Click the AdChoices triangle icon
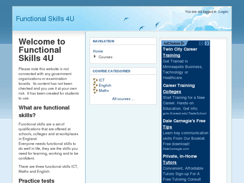This screenshot has width=244, height=183. (x=183, y=43)
